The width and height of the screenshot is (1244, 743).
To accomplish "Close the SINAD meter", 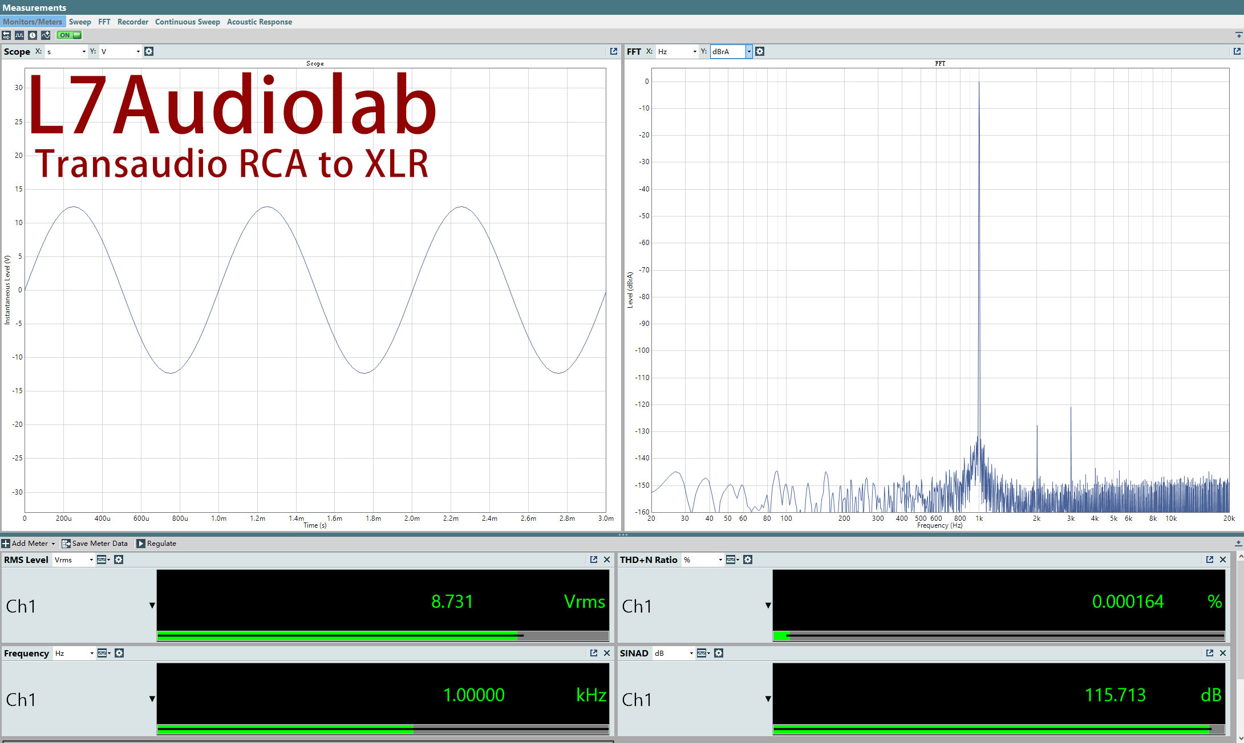I will [x=1223, y=653].
